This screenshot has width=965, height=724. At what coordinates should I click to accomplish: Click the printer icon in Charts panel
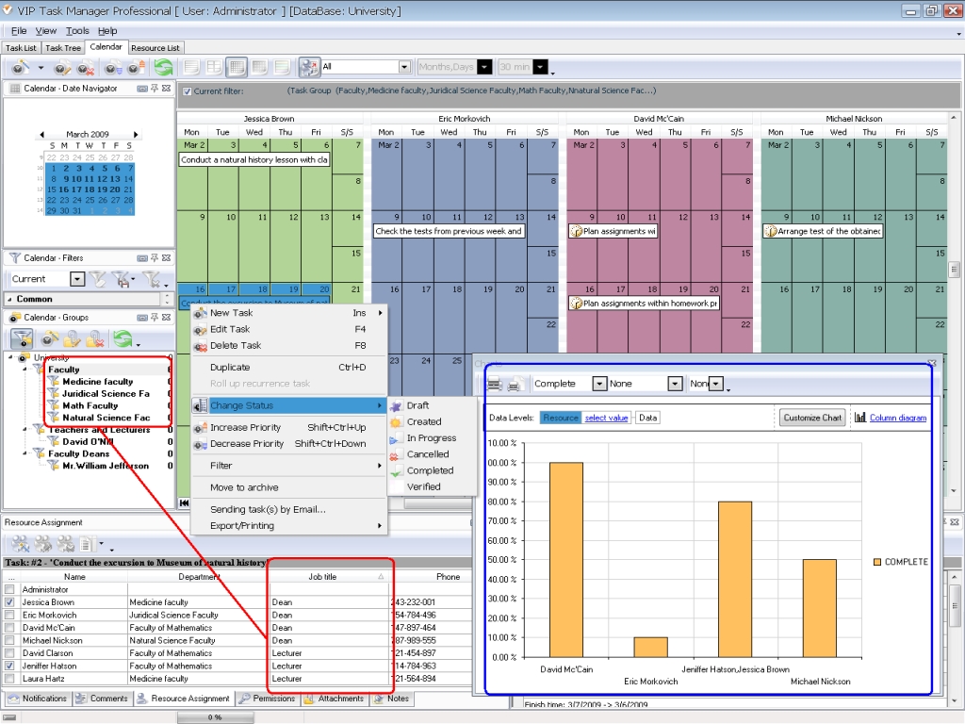tap(515, 385)
